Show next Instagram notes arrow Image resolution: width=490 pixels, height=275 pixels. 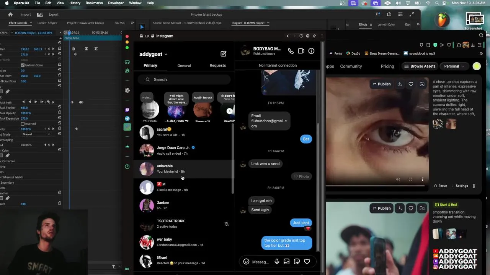pos(229,111)
